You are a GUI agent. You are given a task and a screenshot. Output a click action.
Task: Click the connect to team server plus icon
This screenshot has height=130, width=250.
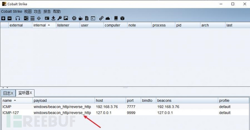(x=3, y=18)
